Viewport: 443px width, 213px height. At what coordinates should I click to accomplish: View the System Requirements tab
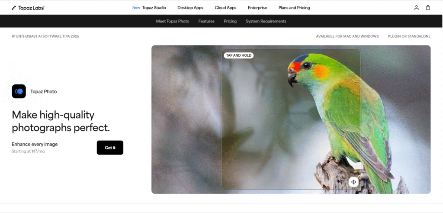(x=266, y=21)
